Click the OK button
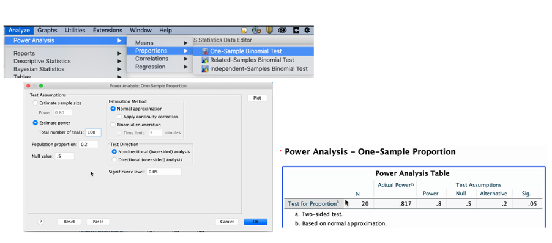The width and height of the screenshot is (552, 243). [x=256, y=222]
